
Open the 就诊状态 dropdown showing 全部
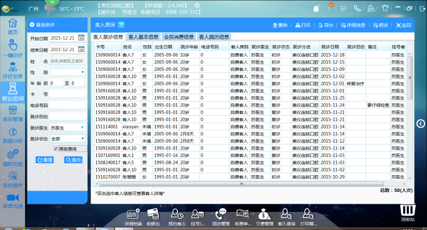click(68, 139)
